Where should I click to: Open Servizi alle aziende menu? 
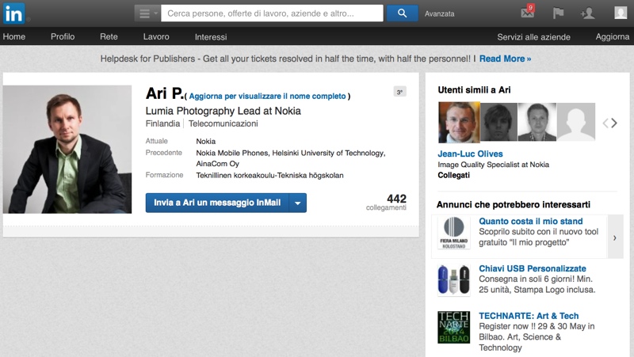pos(533,37)
